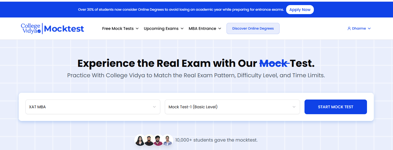The height and width of the screenshot is (150, 393).
Task: Click the user profile icon beside Dharme
Action: pyautogui.click(x=349, y=28)
